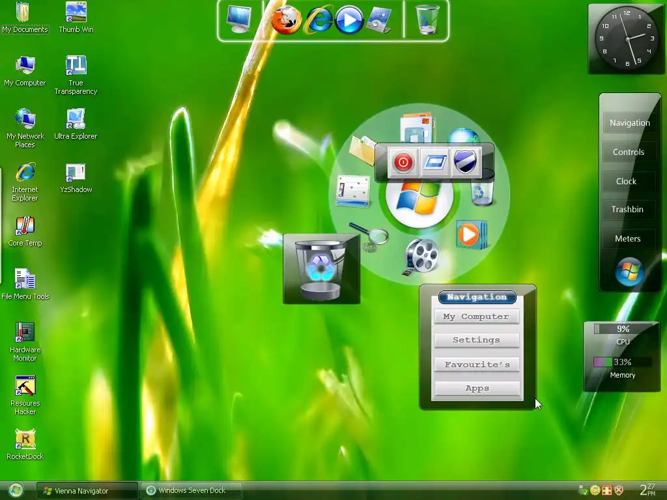Viewport: 667px width, 500px height.
Task: Click notes icon in circular menu
Action: click(352, 191)
